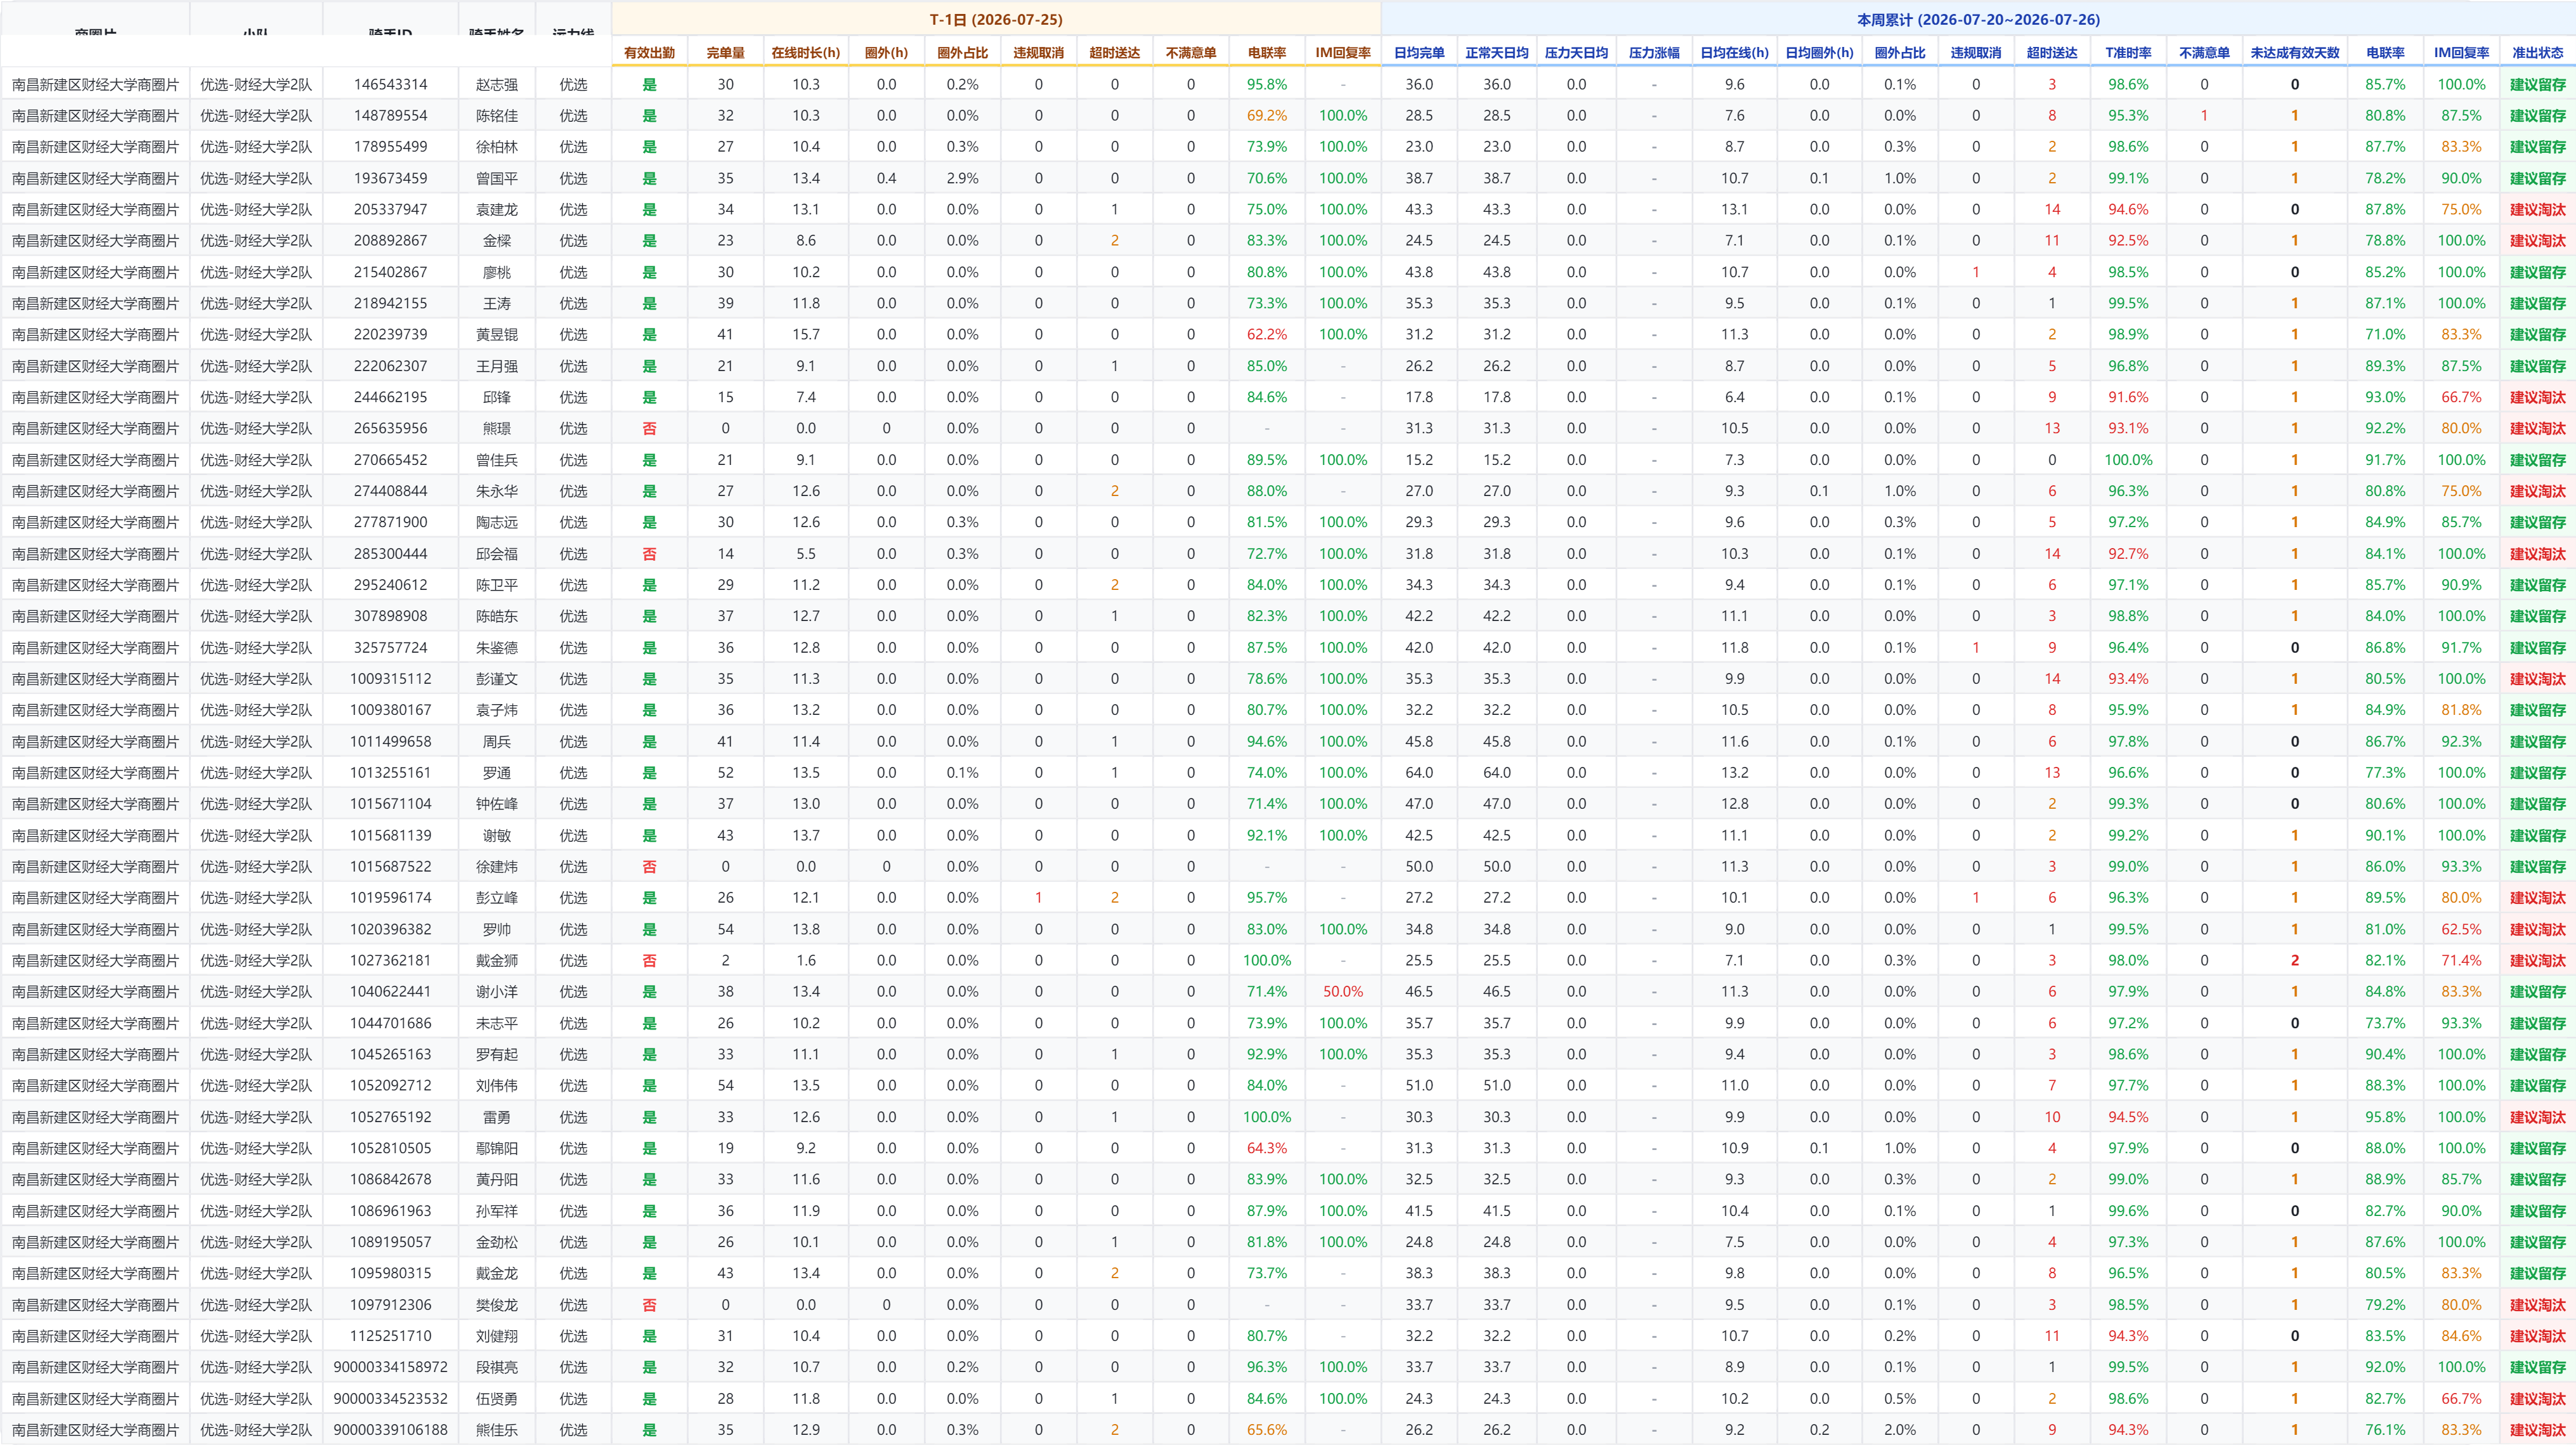The height and width of the screenshot is (1445, 2576).
Task: Click 刘健翔's weekly IM回复率 84.6%
Action: coord(2461,1336)
